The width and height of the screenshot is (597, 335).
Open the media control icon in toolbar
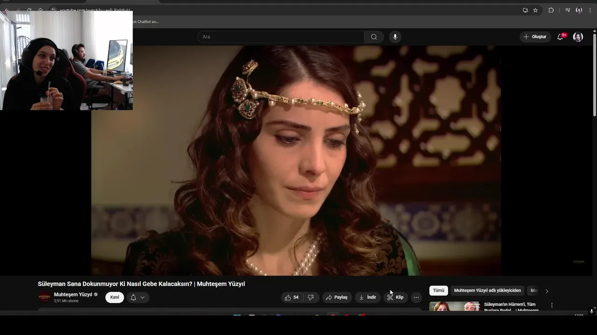568,10
